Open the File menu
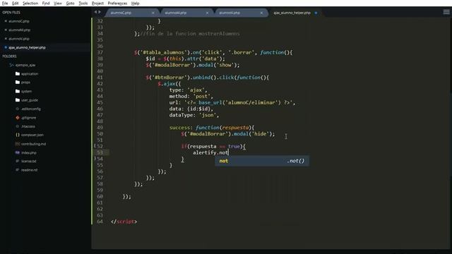Viewport: 452px width, 254px height. click(5, 4)
